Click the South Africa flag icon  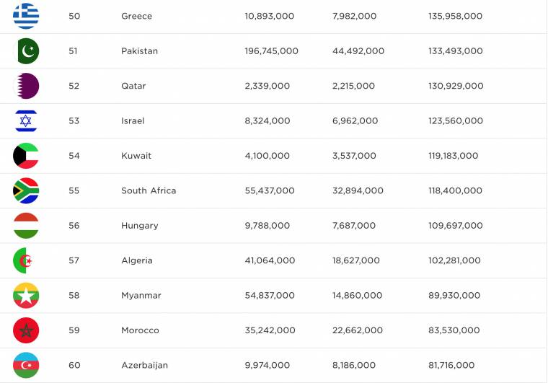coord(26,191)
